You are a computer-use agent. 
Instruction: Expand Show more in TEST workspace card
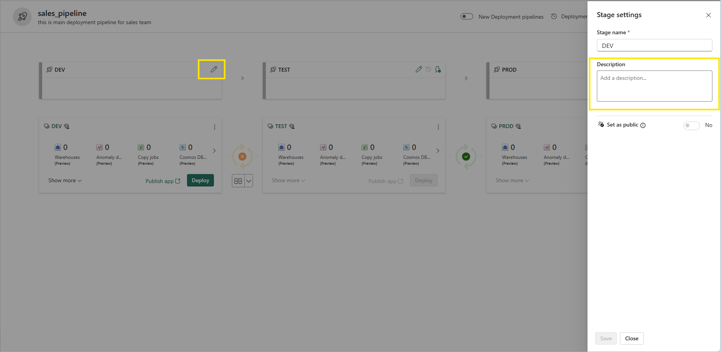(x=288, y=180)
